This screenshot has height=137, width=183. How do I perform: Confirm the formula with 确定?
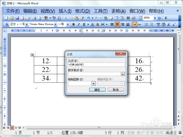97,90
